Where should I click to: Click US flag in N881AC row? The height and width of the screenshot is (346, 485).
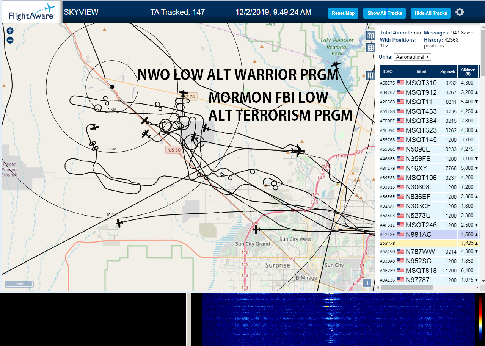(400, 234)
